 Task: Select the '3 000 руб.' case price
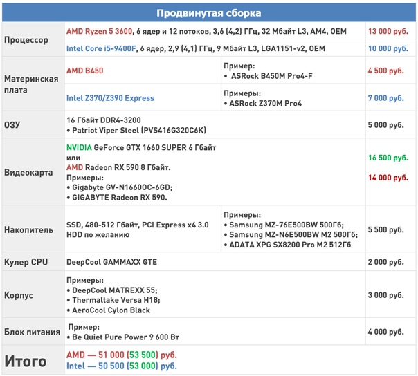386,295
